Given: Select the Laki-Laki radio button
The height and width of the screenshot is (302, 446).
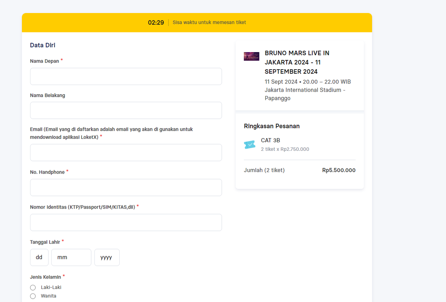Looking at the screenshot, I should (33, 287).
